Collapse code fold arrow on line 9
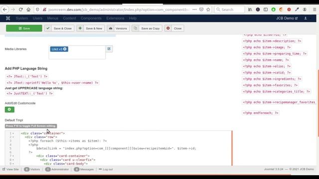The height and width of the screenshot is (179, 319). (x=13, y=164)
